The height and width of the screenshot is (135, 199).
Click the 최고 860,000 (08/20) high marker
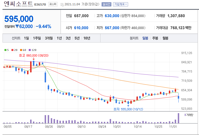(x=34, y=55)
